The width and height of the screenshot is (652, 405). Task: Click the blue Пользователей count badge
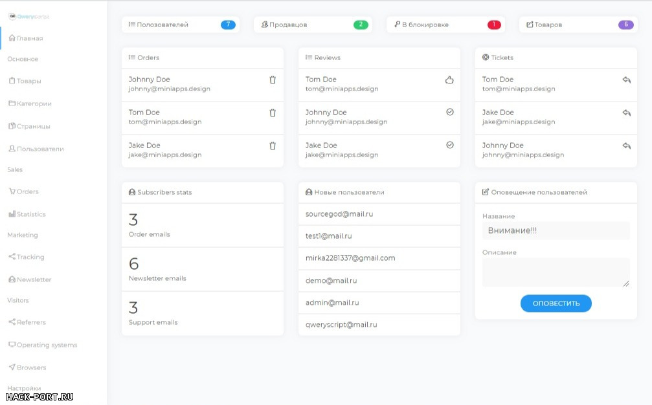[x=228, y=25]
